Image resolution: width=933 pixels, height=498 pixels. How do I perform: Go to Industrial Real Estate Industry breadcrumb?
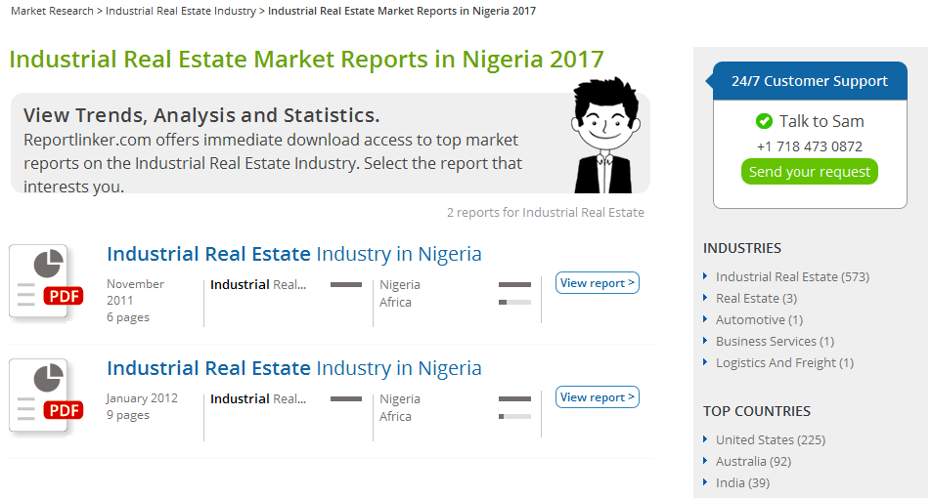(180, 11)
